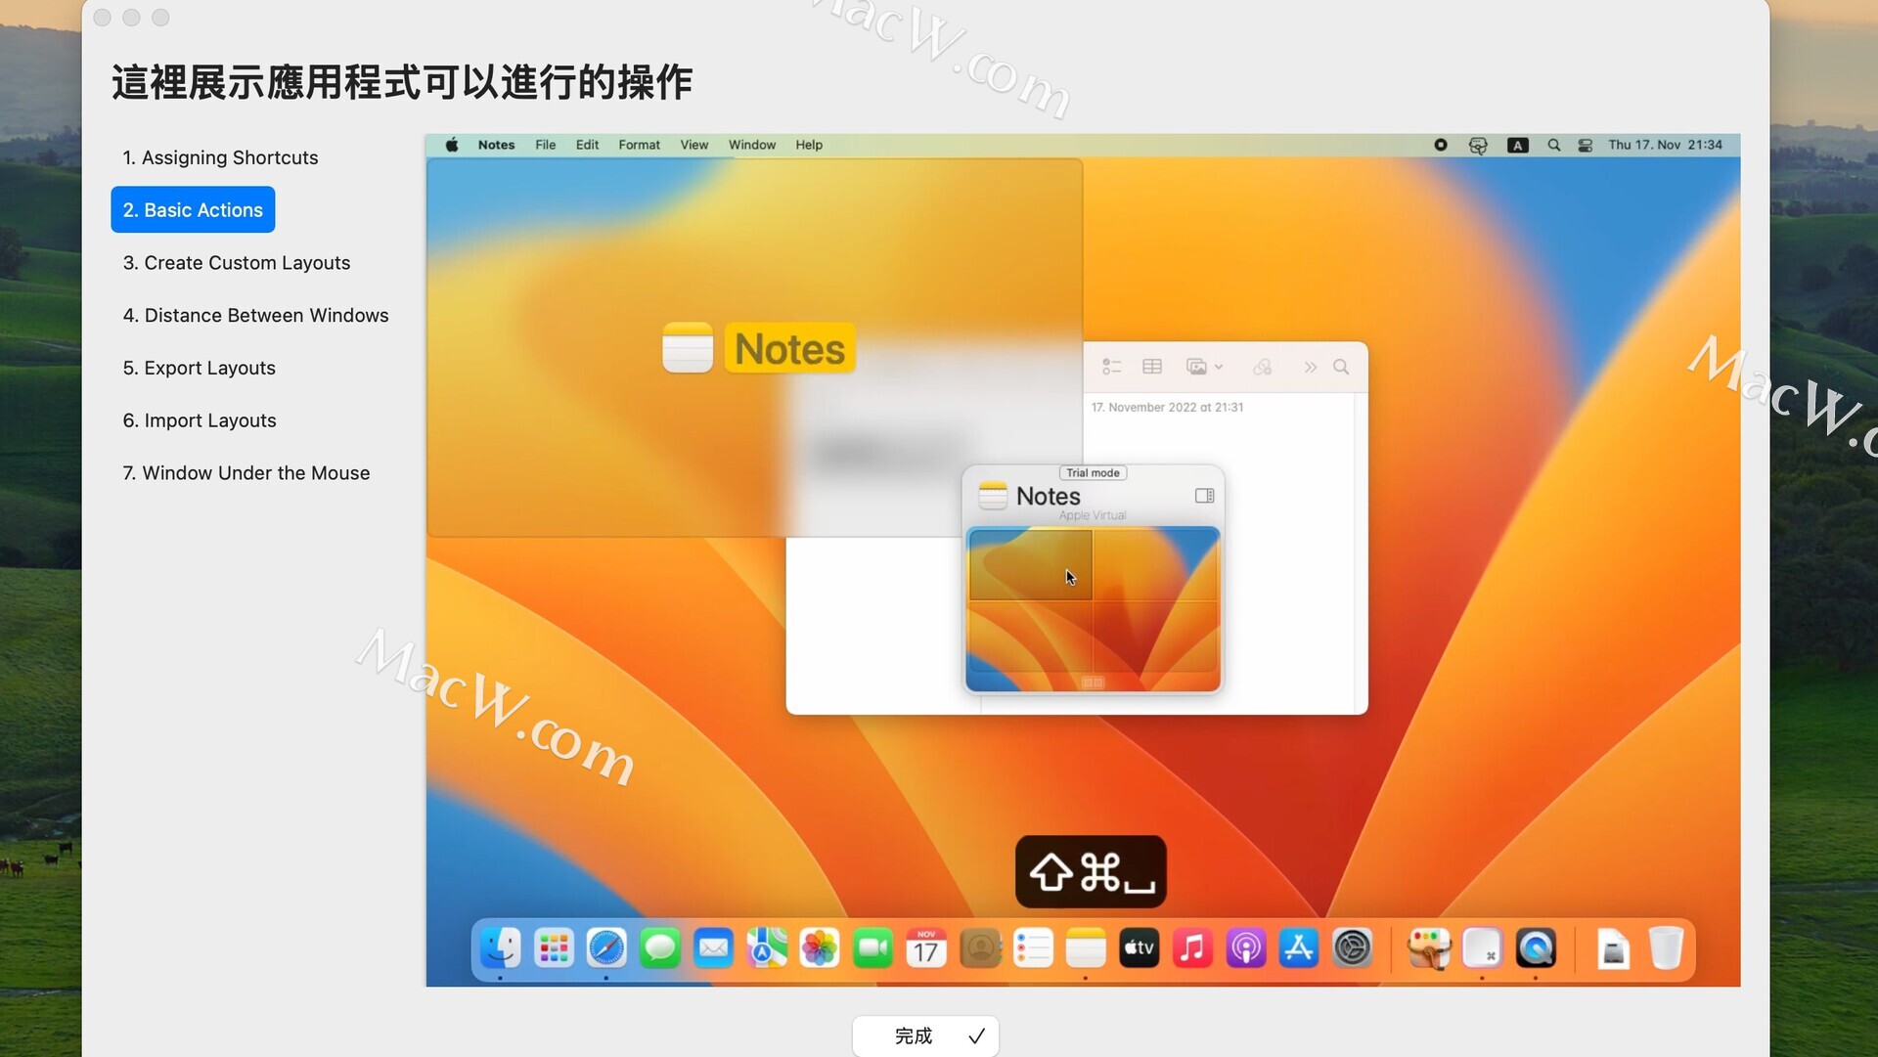Open '7. Window Under the Mouse'
The image size is (1878, 1057).
click(246, 472)
